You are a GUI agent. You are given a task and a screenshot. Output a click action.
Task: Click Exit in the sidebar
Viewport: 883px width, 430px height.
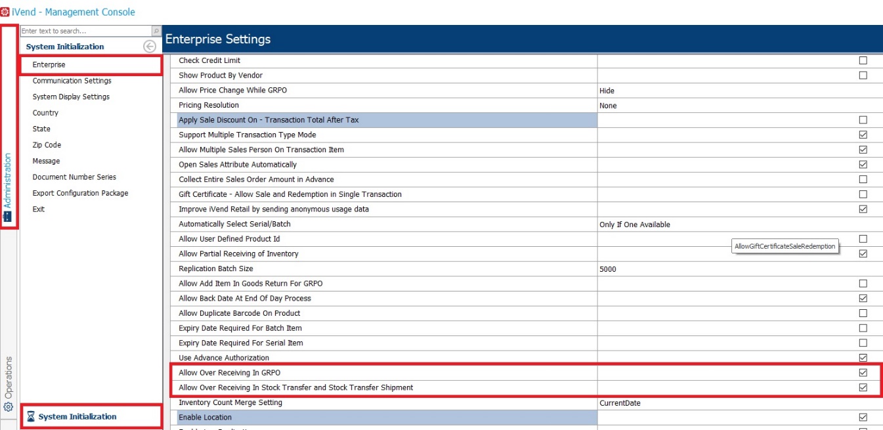(x=39, y=209)
